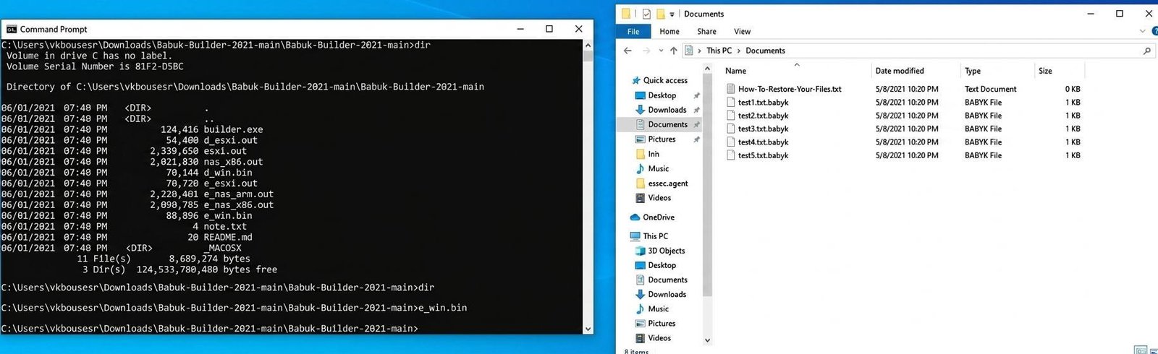The image size is (1158, 354).
Task: Click navigation pane scrollbar down arrow
Action: (x=707, y=340)
